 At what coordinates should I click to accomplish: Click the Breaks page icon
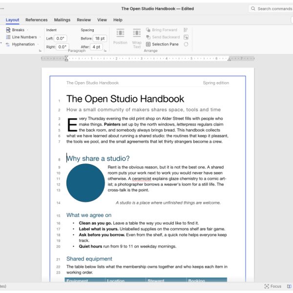[8, 30]
